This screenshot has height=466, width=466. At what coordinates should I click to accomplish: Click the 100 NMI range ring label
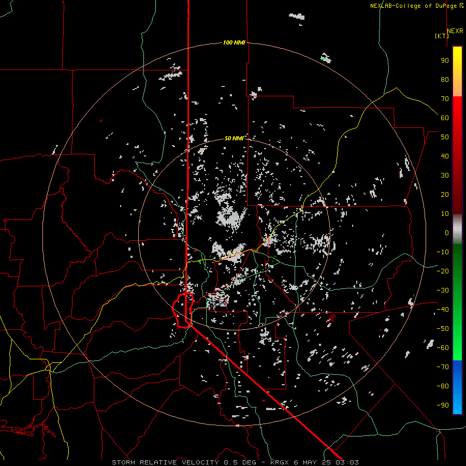[x=234, y=42]
